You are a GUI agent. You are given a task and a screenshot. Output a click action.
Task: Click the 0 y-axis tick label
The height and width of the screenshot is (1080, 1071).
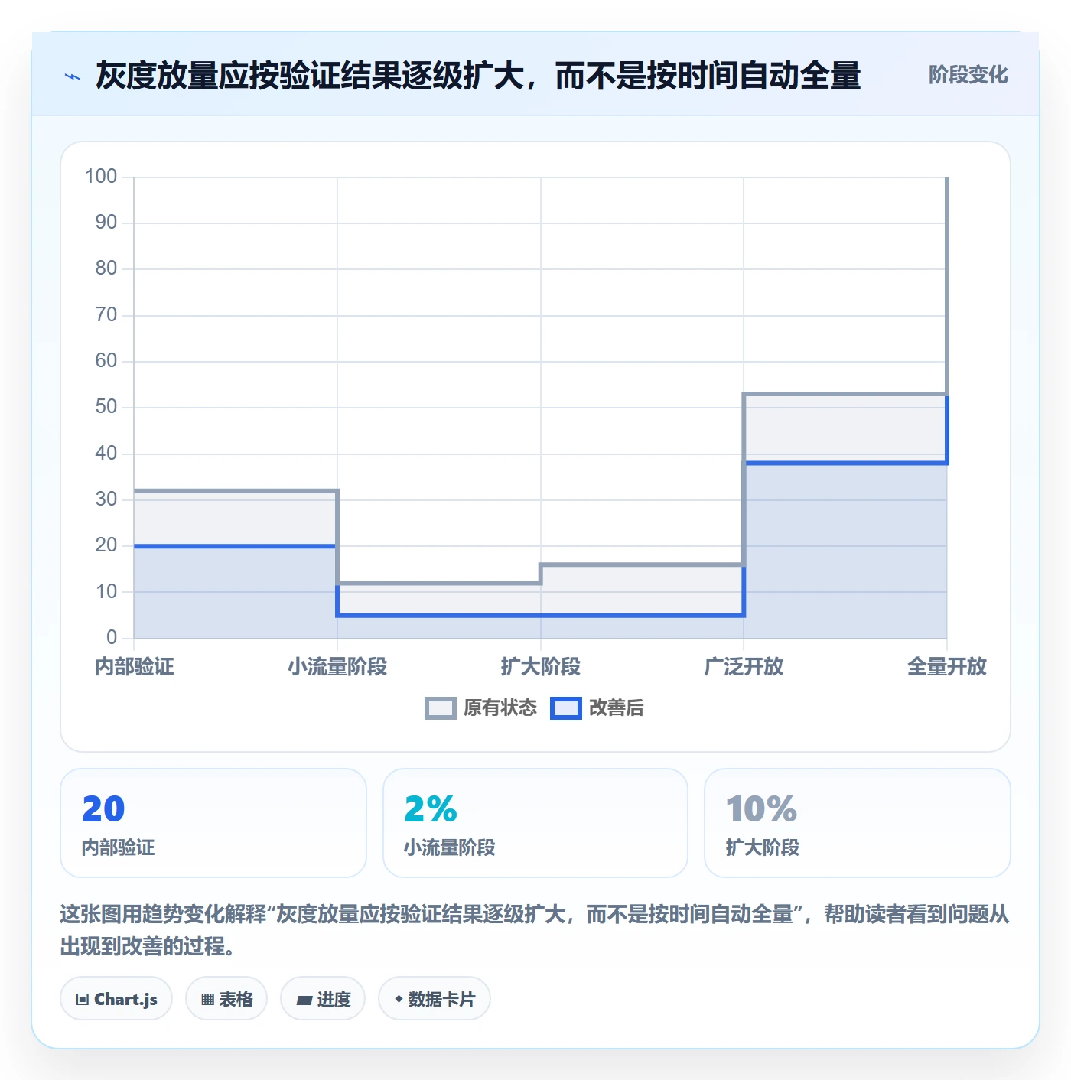(112, 637)
